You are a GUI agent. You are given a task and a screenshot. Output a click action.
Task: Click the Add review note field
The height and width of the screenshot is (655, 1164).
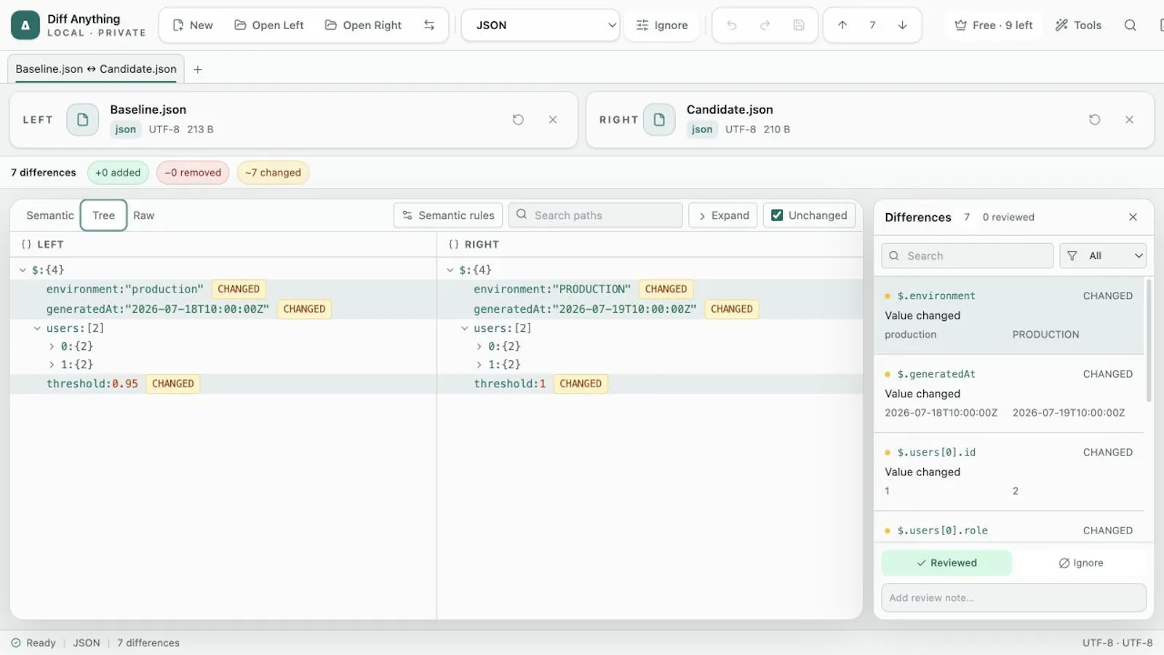coord(1013,598)
